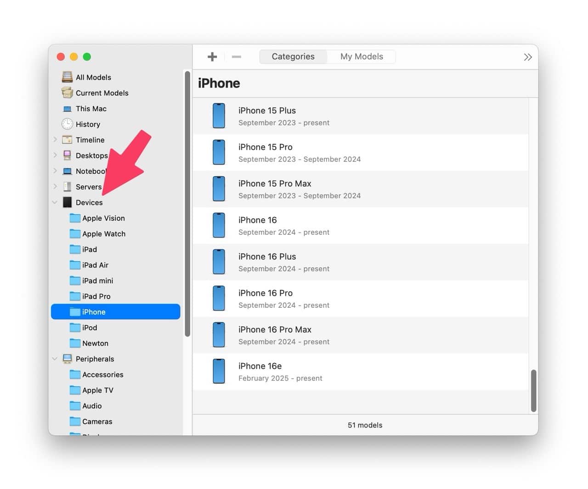Open the toolbar overflow double-chevron

coord(528,57)
